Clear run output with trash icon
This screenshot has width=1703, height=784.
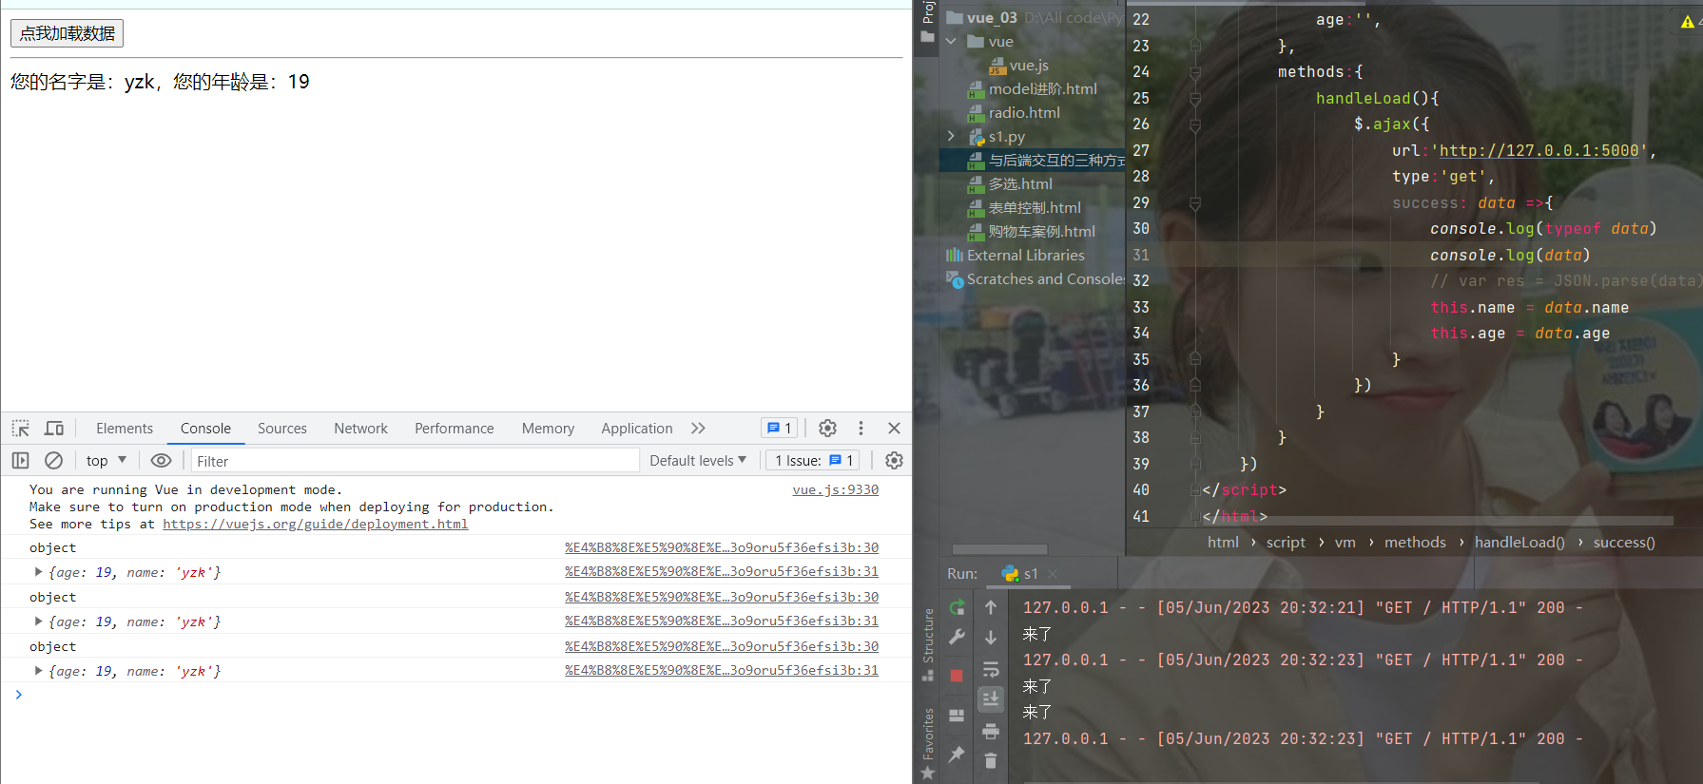[991, 760]
